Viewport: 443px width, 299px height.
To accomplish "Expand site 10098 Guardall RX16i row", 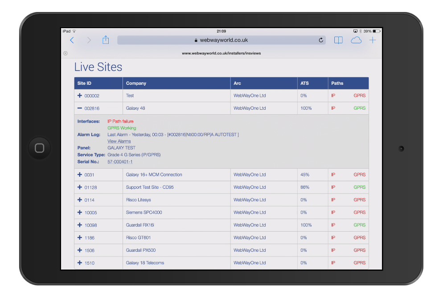I will (80, 225).
